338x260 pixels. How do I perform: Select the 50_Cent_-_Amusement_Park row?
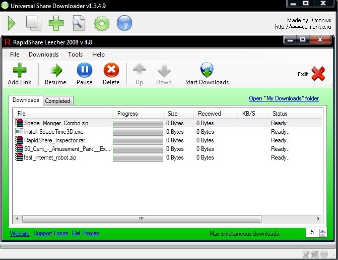click(168, 149)
